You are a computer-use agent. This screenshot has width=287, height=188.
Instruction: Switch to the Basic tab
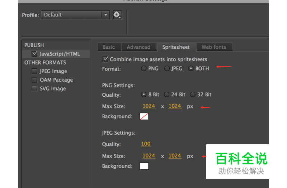(109, 47)
